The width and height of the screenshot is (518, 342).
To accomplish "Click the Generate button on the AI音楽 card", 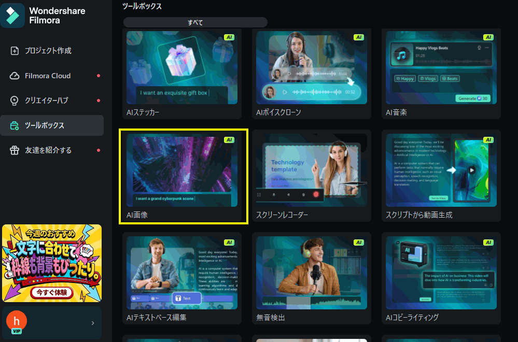I will click(473, 98).
